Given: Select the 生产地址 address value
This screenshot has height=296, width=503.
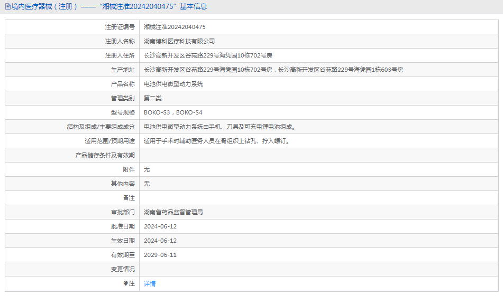Looking at the screenshot, I should (x=273, y=70).
